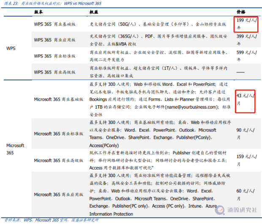The image size is (262, 224).
Task: Click benefits text mentioning '50G/人' storage
Action: (158, 24)
